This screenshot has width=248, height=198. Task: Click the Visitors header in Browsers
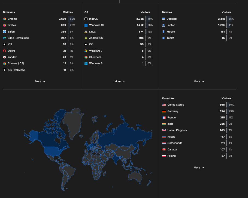click(x=68, y=12)
